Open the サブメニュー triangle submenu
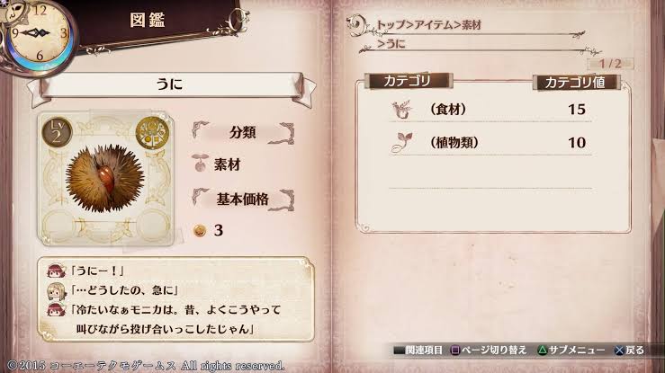 click(571, 351)
